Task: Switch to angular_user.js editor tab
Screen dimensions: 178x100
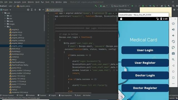Action: pyautogui.click(x=54, y=10)
